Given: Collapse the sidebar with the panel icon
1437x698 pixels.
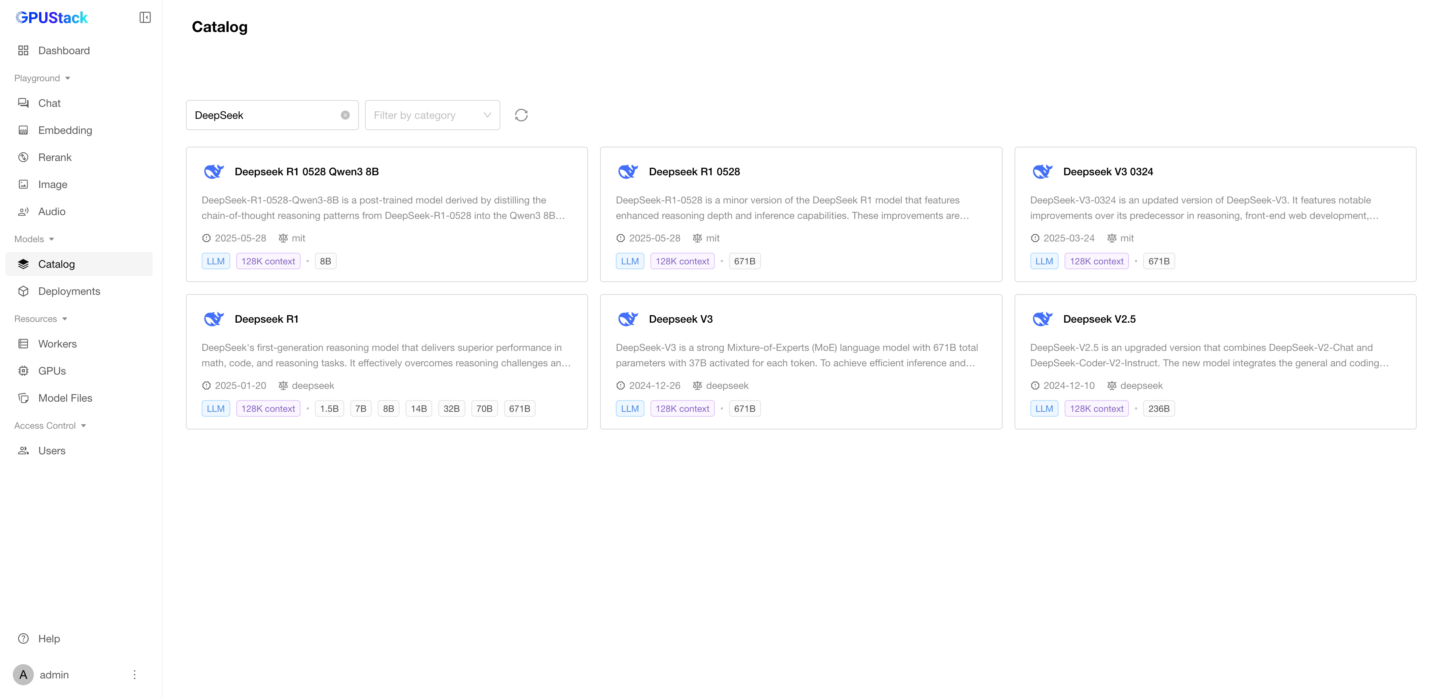Looking at the screenshot, I should [145, 18].
